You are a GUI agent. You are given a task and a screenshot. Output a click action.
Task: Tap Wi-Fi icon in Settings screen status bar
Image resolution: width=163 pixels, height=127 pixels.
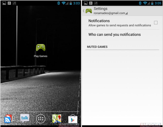point(145,3)
